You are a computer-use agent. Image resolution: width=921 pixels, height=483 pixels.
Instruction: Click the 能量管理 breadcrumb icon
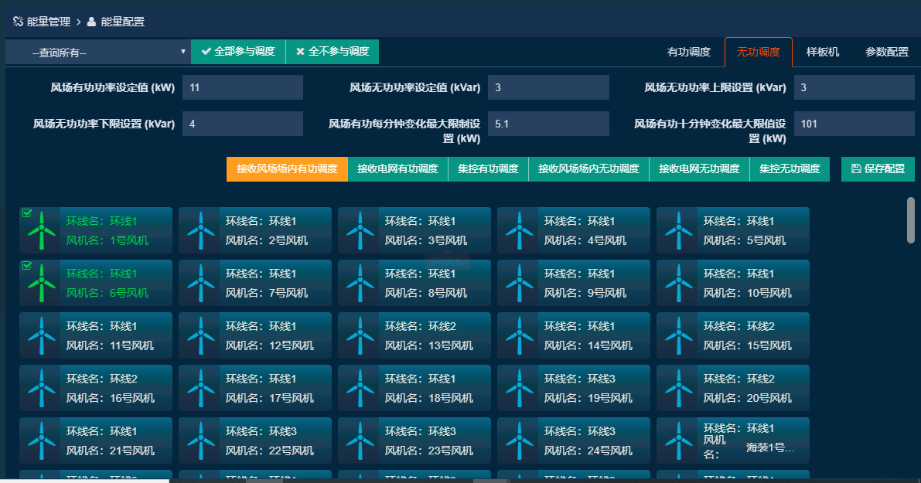coord(17,22)
